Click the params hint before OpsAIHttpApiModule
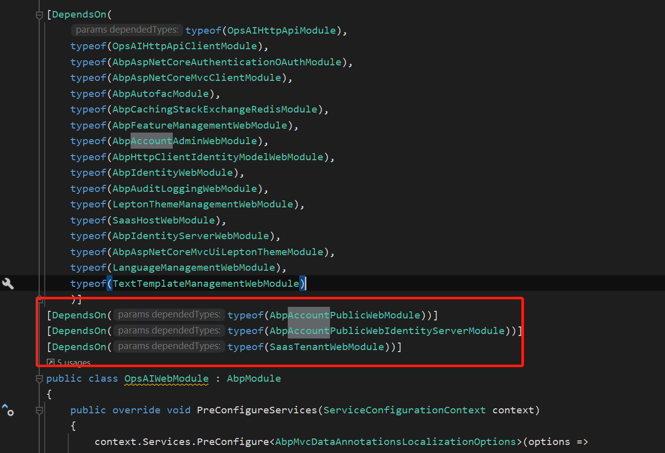665x453 pixels. 127,30
